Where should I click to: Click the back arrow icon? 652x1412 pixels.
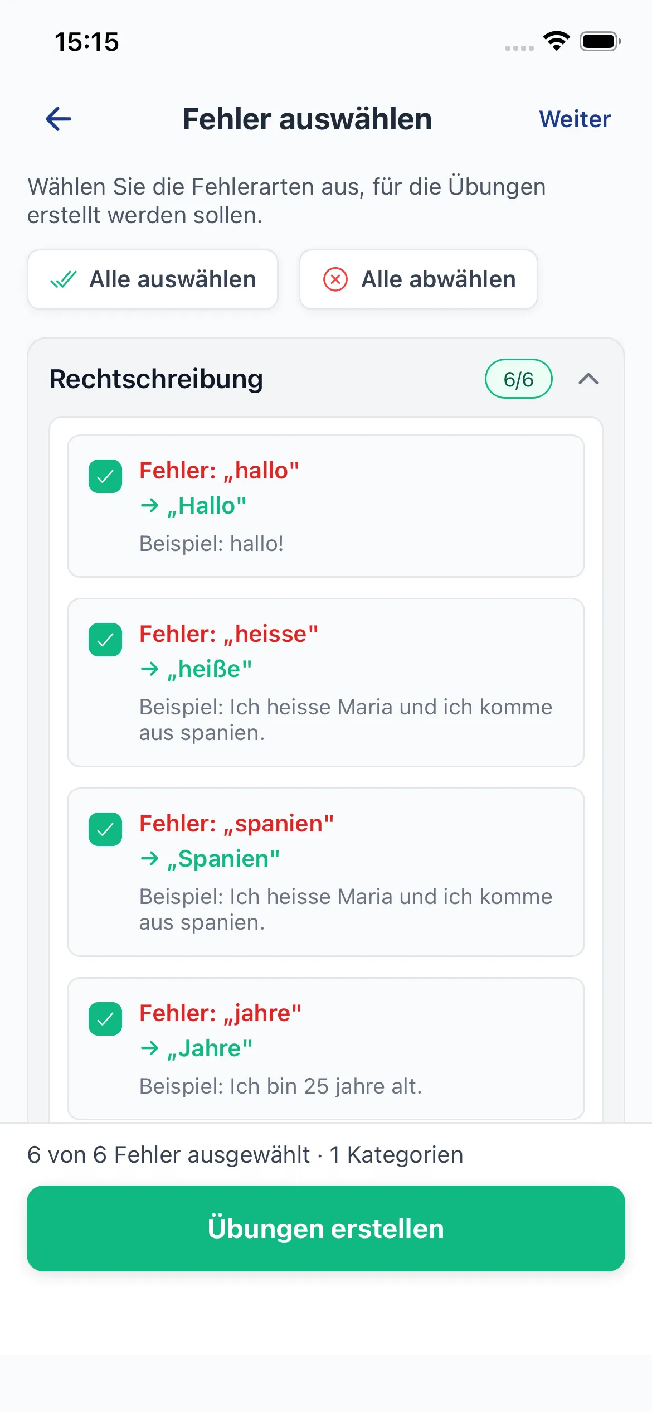(57, 119)
